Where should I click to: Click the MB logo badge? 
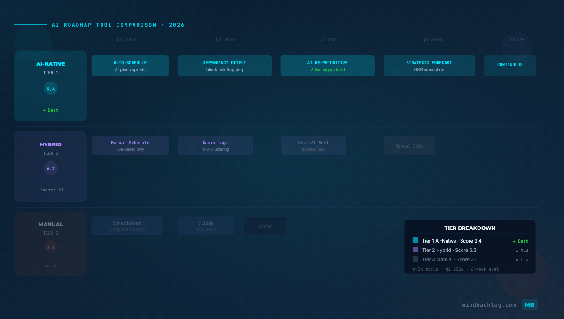point(530,304)
